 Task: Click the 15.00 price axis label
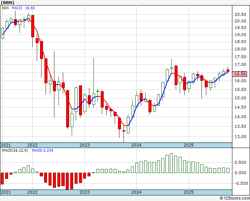coord(240,98)
